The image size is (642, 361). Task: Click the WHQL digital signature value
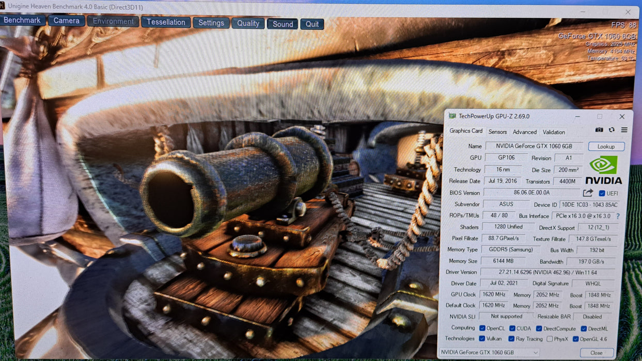(x=593, y=284)
